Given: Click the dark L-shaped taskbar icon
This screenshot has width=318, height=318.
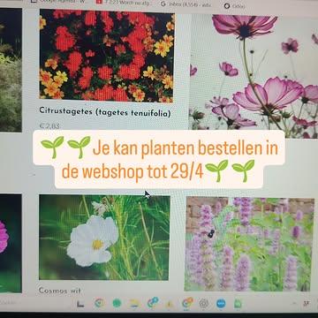Looking at the screenshot, I should 80,304.
